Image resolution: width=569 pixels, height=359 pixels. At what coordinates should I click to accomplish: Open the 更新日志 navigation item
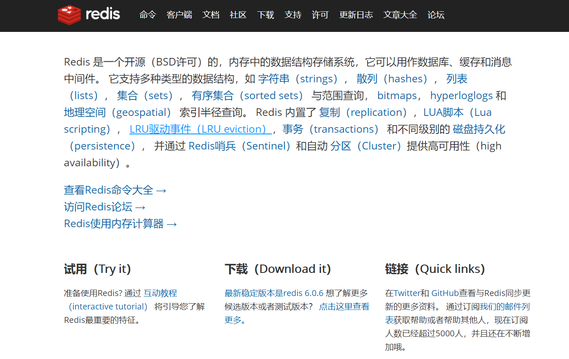[x=356, y=15]
